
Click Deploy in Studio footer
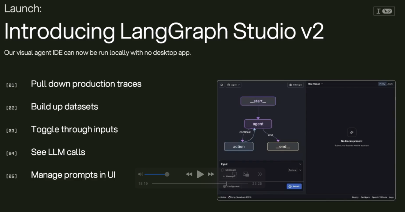click(355, 197)
